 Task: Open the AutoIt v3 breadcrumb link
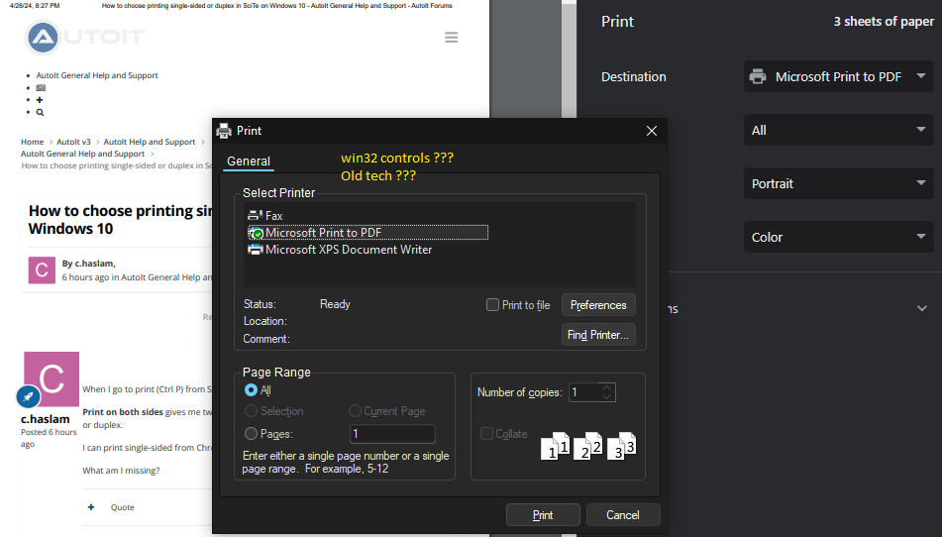pyautogui.click(x=73, y=142)
